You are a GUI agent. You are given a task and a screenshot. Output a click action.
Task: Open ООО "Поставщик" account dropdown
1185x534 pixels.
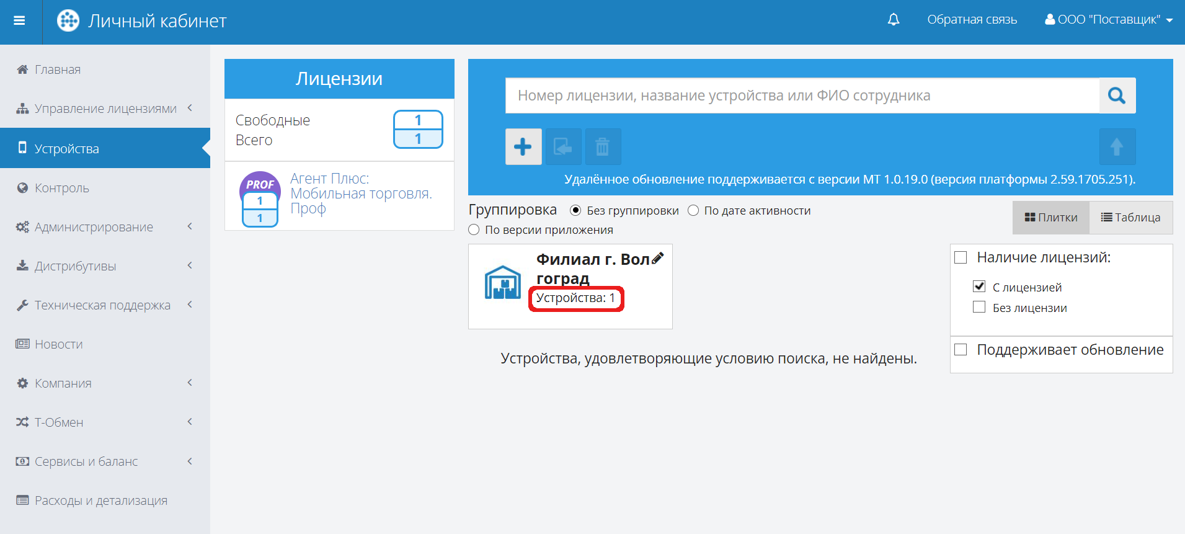1108,20
